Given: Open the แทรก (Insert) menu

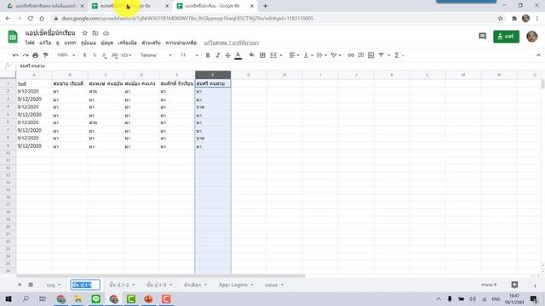Looking at the screenshot, I should pyautogui.click(x=70, y=42).
